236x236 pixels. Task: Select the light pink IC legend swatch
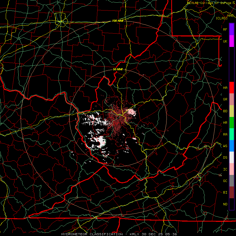click(232, 169)
